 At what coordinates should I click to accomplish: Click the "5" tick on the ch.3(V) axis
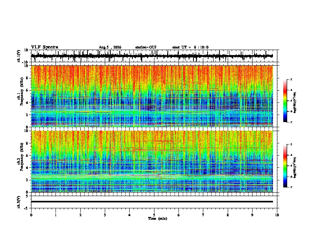click(x=27, y=196)
